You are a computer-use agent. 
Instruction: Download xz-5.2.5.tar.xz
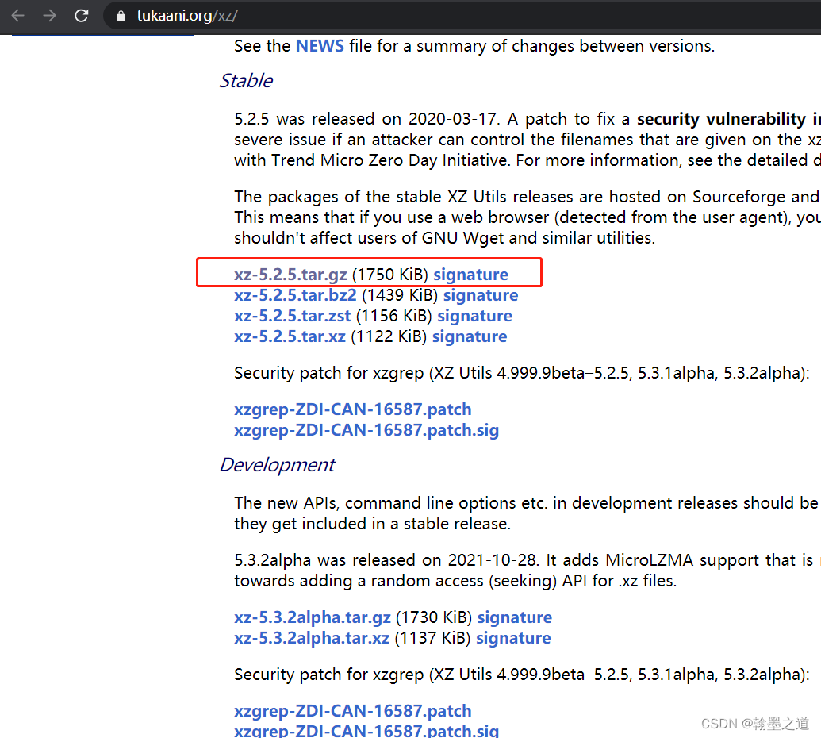pos(290,336)
